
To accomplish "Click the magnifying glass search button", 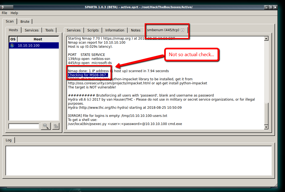I will [46, 126].
